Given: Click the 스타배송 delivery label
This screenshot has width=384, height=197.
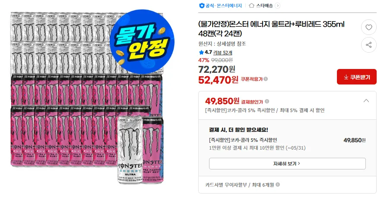Looking at the screenshot, I should 264,6.
